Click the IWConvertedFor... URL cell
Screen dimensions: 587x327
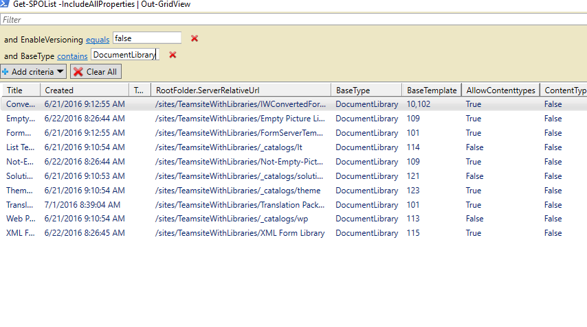tap(241, 104)
